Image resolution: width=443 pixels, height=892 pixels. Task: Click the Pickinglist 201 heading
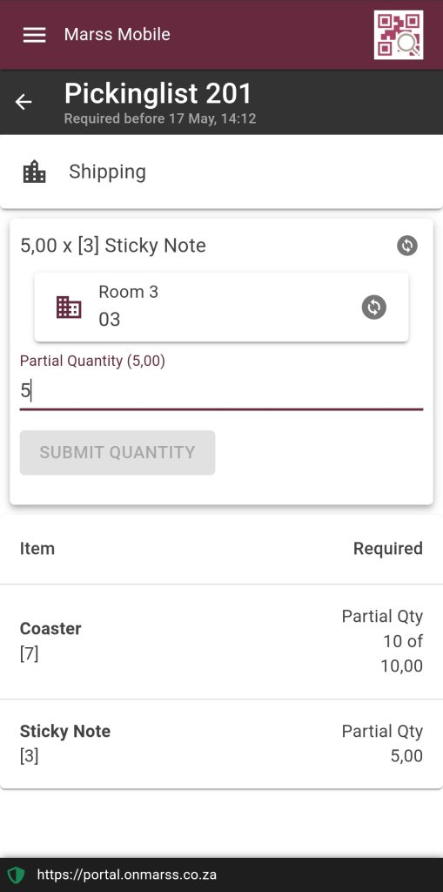pyautogui.click(x=158, y=94)
